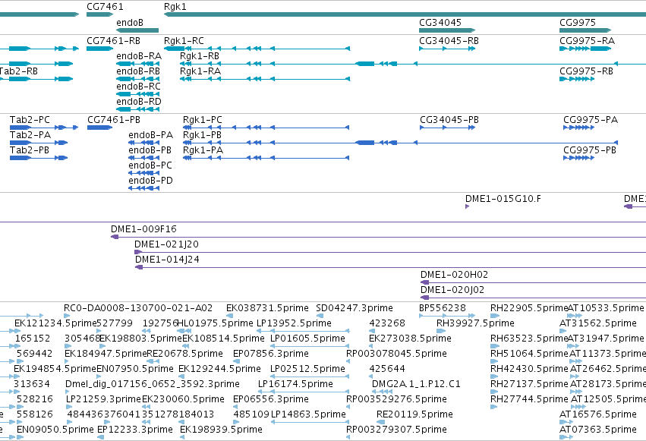Click the Rgk1 gene label

[x=175, y=7]
